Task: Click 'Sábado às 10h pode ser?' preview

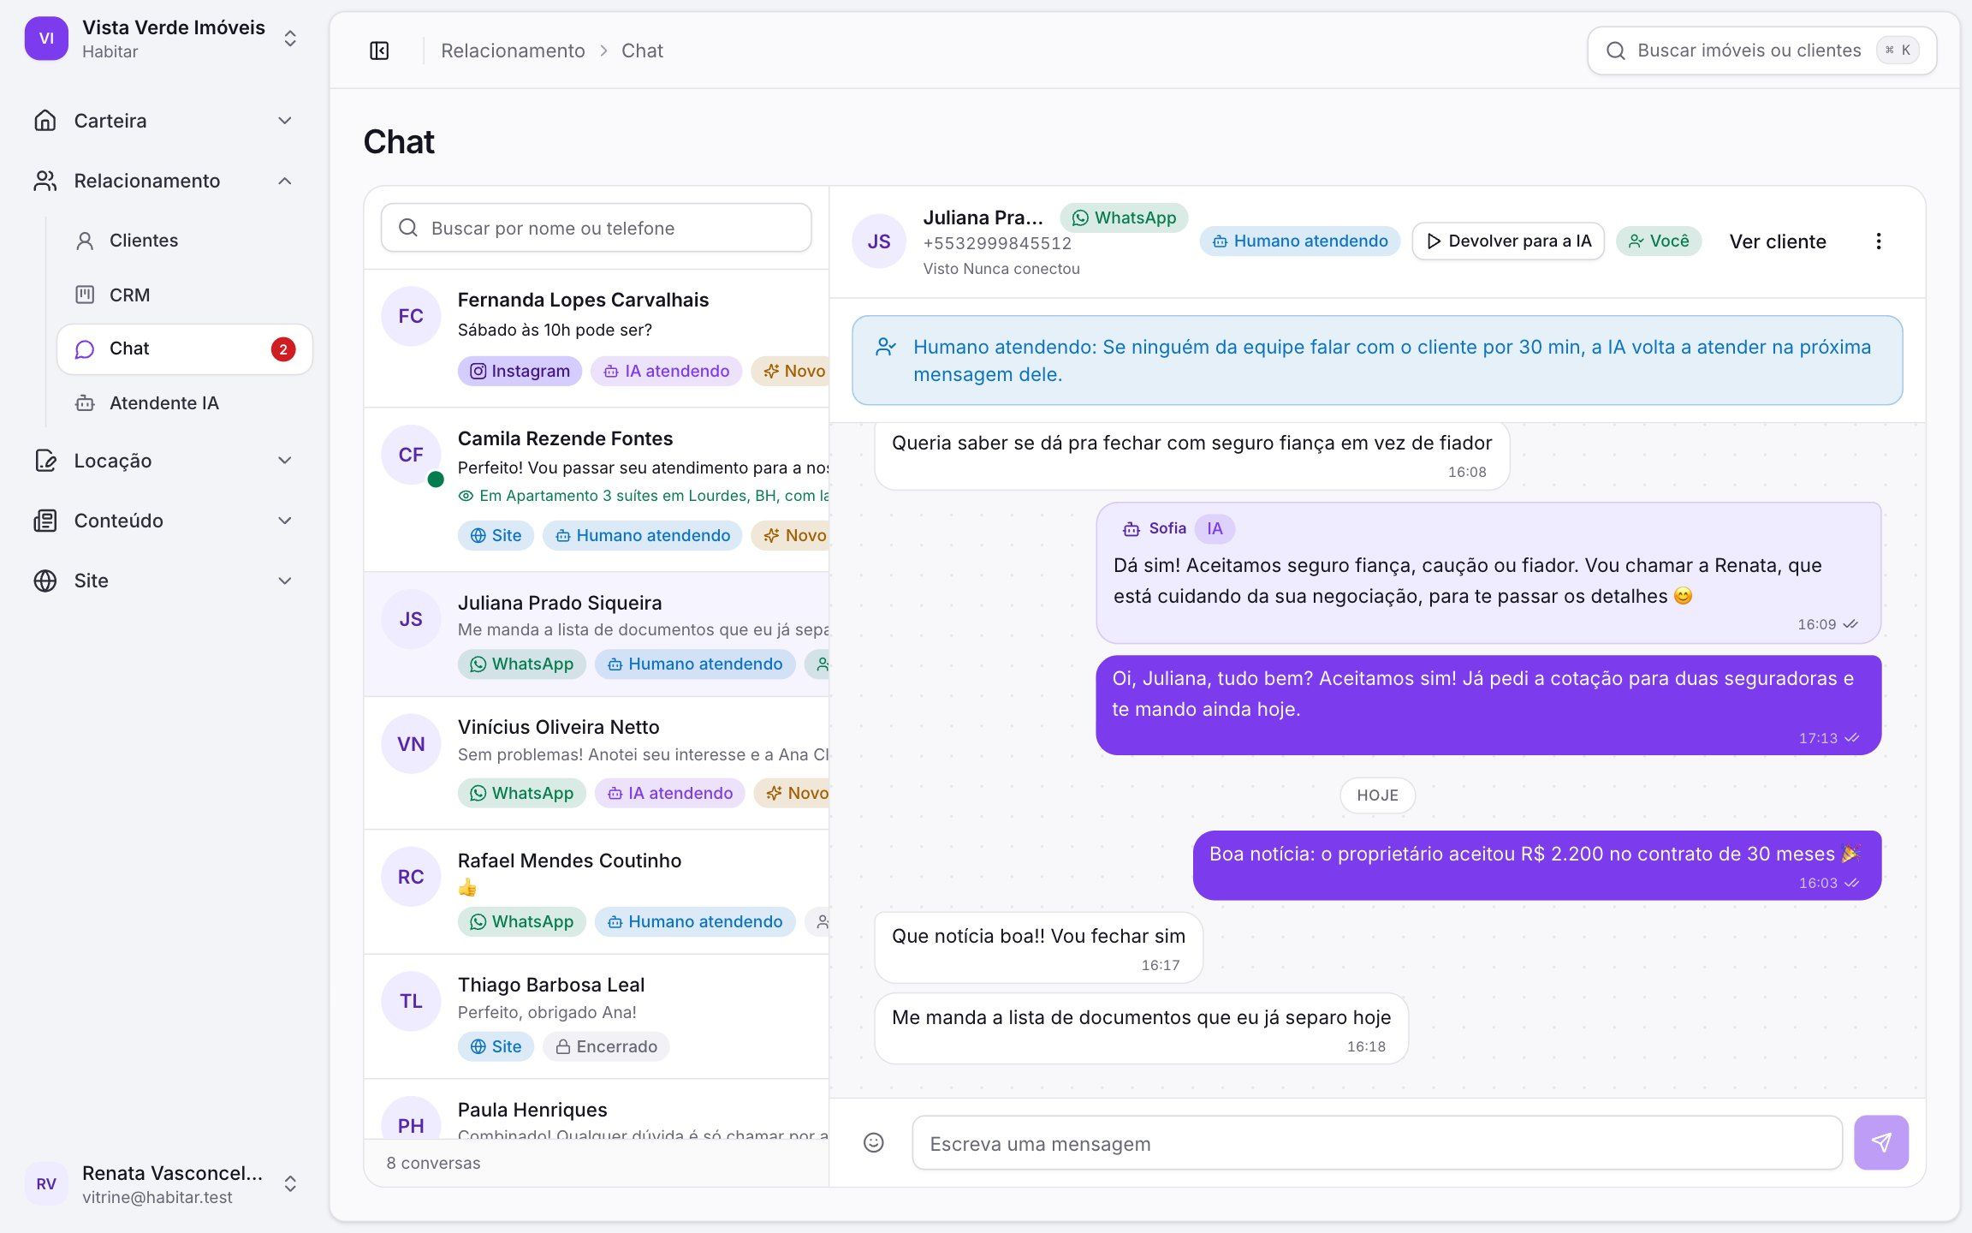Action: point(555,330)
